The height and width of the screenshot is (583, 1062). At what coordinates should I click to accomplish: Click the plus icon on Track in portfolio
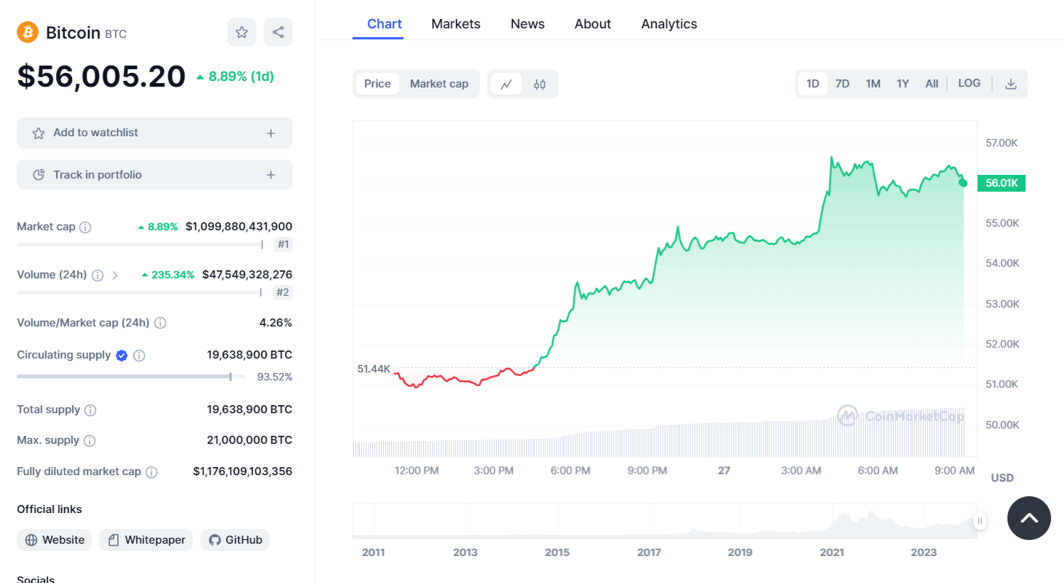point(271,175)
